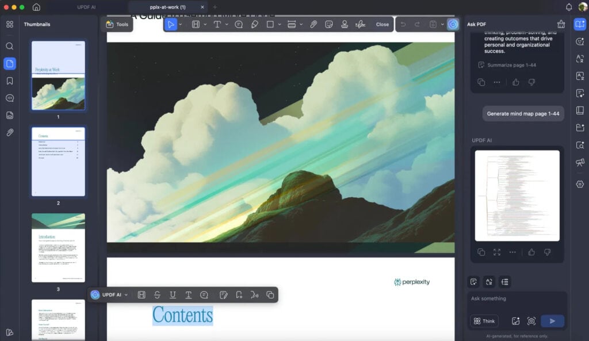The width and height of the screenshot is (589, 341).
Task: Open the Tools menu
Action: click(x=117, y=24)
